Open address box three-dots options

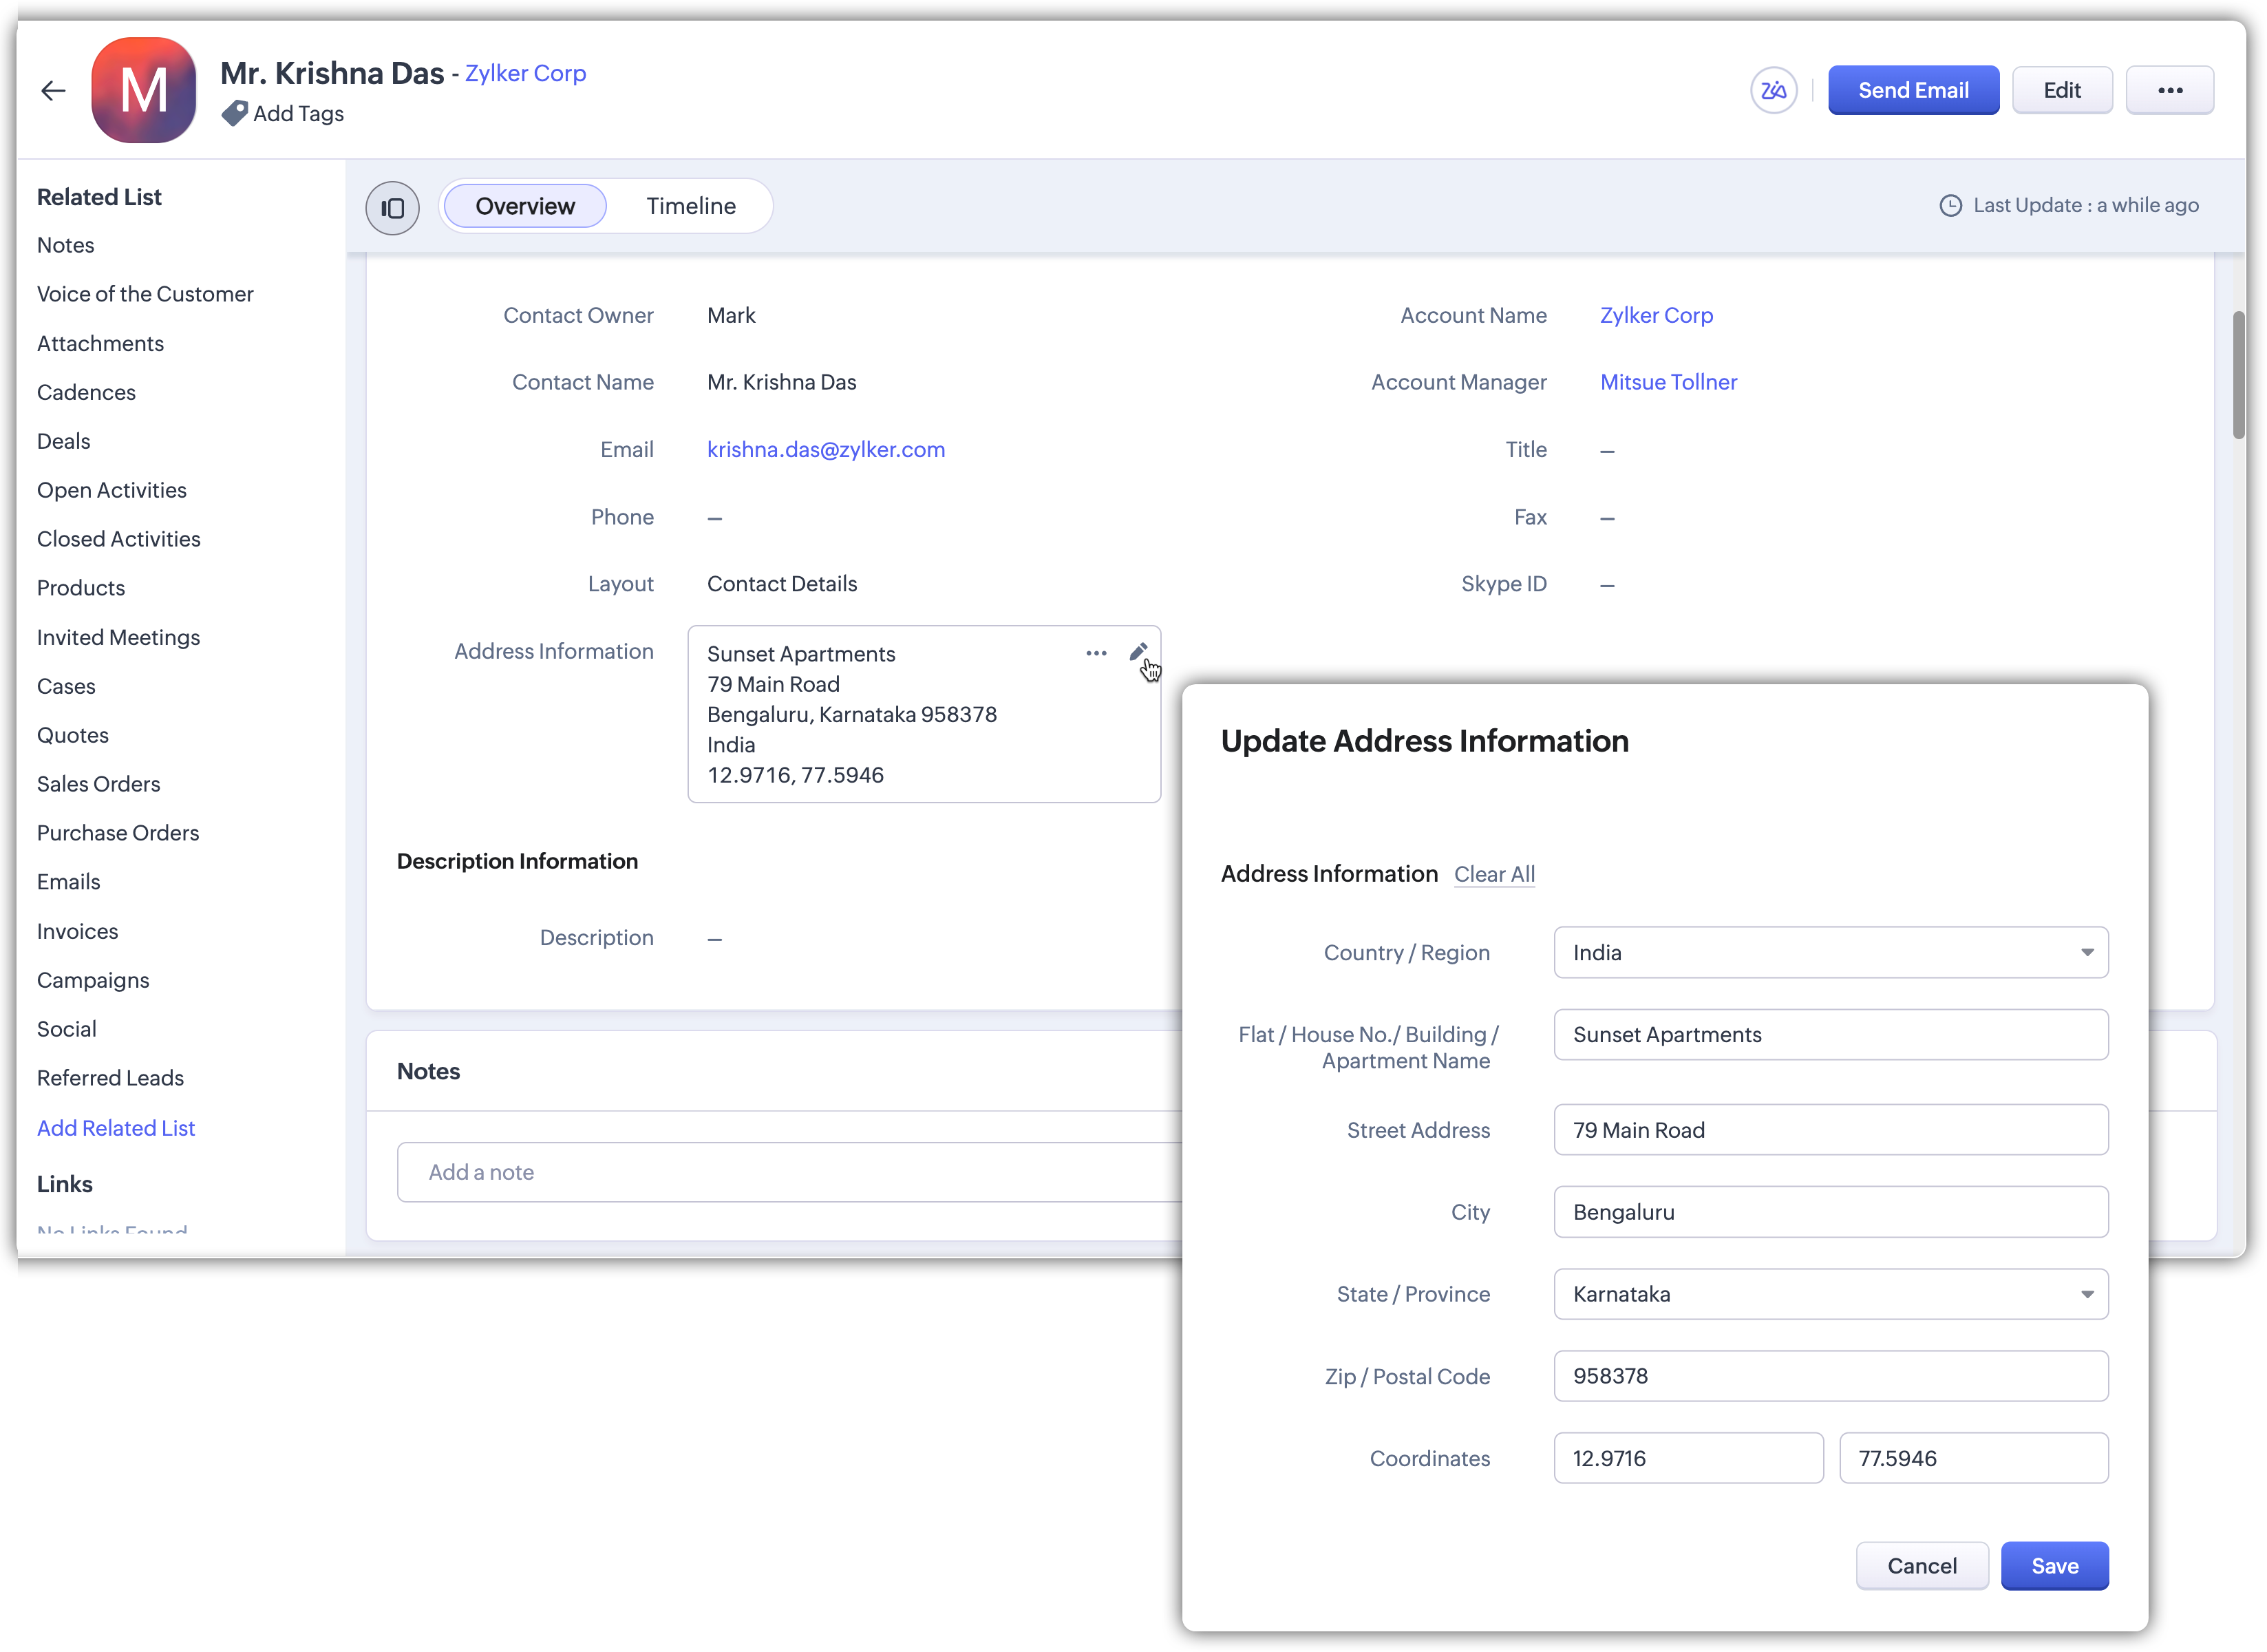1096,653
